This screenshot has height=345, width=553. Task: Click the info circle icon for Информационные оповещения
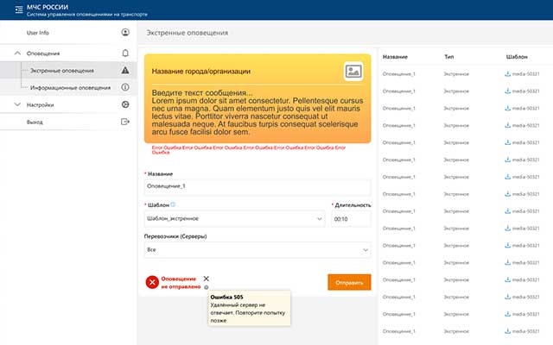(x=125, y=87)
